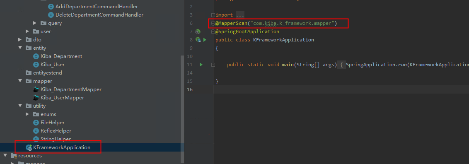Image resolution: width=469 pixels, height=164 pixels.
Task: Select the Kiba_UserMapper file icon
Action: point(36,98)
